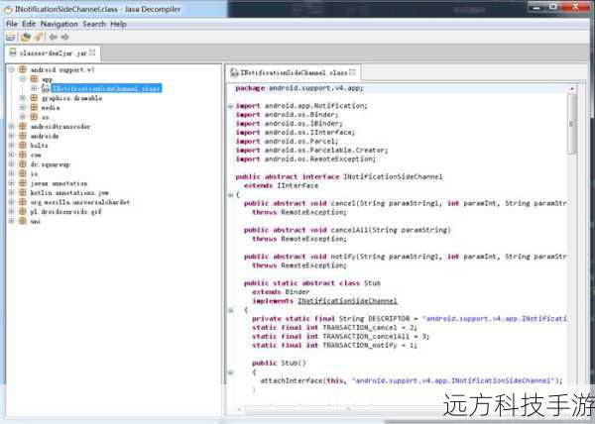Click the android.support.v4 package icon

(x=23, y=69)
